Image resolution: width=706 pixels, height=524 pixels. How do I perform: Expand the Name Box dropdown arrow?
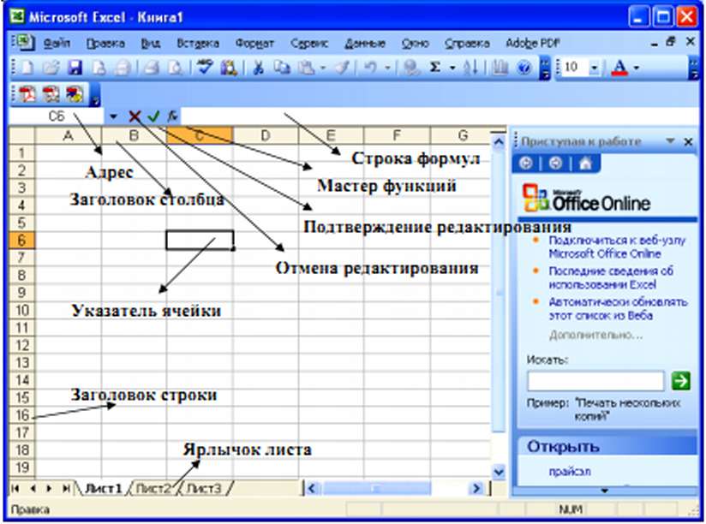click(113, 116)
